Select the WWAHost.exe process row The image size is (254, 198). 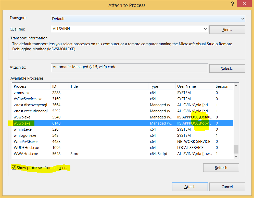pyautogui.click(x=123, y=154)
